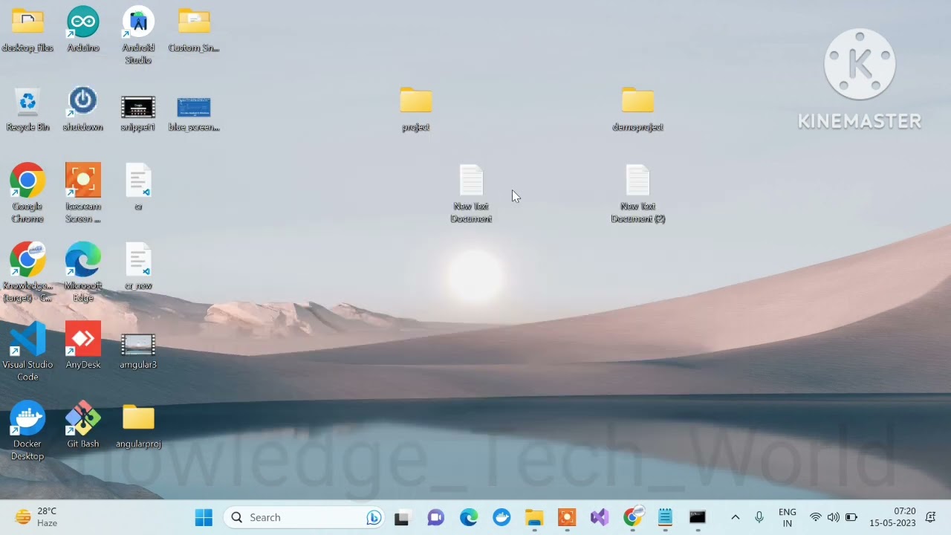Image resolution: width=951 pixels, height=535 pixels.
Task: Click the battery status tray icon
Action: (x=851, y=517)
